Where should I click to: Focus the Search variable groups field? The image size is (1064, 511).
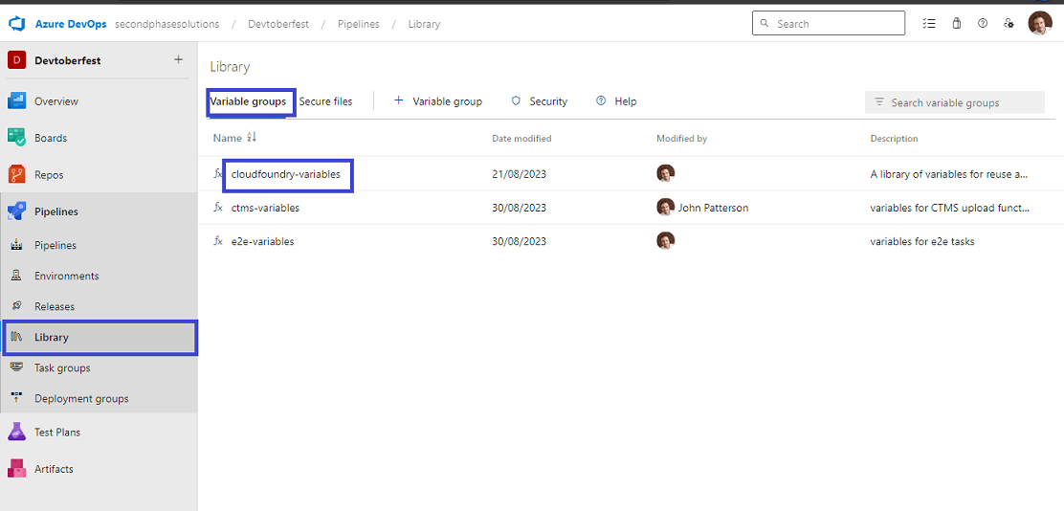[x=955, y=102]
